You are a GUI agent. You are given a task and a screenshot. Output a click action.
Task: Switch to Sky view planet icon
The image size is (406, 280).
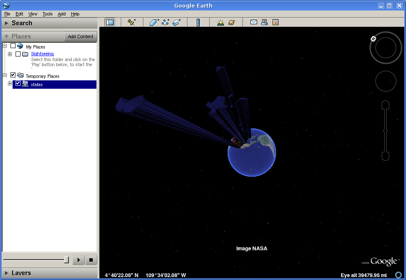tap(232, 22)
